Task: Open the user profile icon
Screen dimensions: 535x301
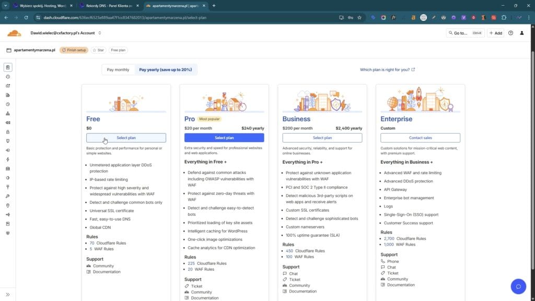Action: [522, 33]
